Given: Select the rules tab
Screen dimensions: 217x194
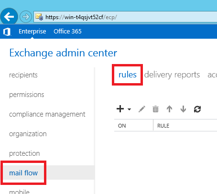Looking at the screenshot, I should click(x=128, y=75).
